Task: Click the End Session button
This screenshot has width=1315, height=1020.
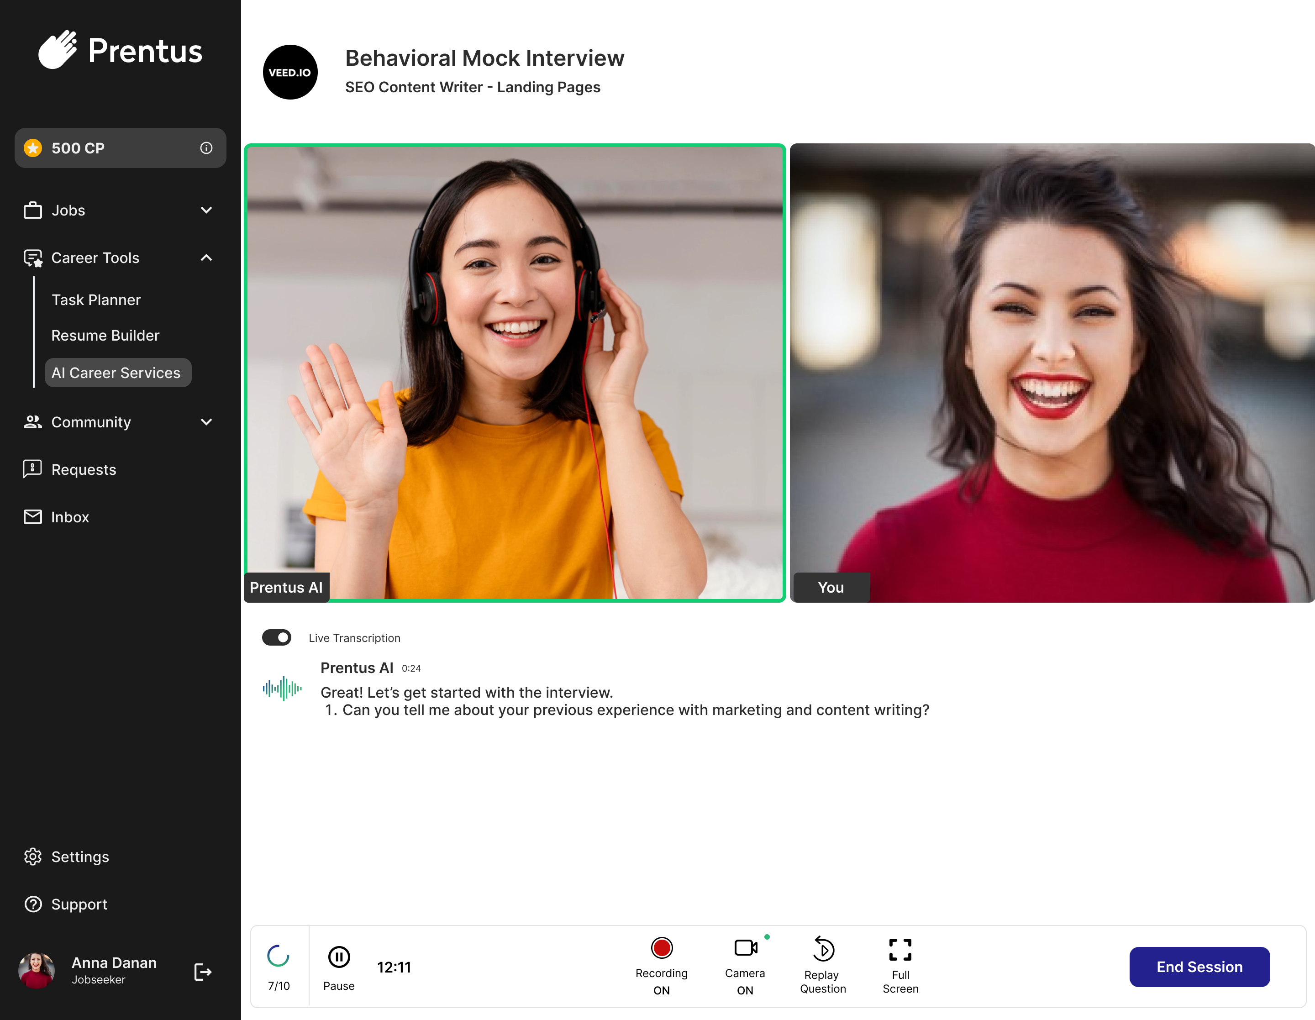Action: point(1199,967)
